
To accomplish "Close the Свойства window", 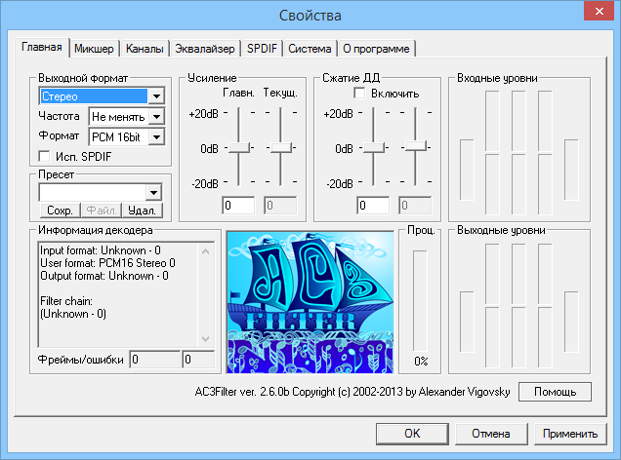I will point(600,11).
